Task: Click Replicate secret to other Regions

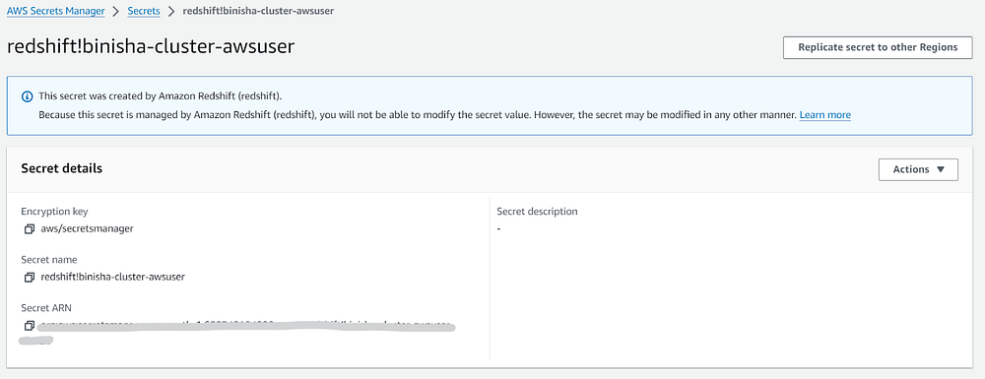Action: click(x=877, y=47)
